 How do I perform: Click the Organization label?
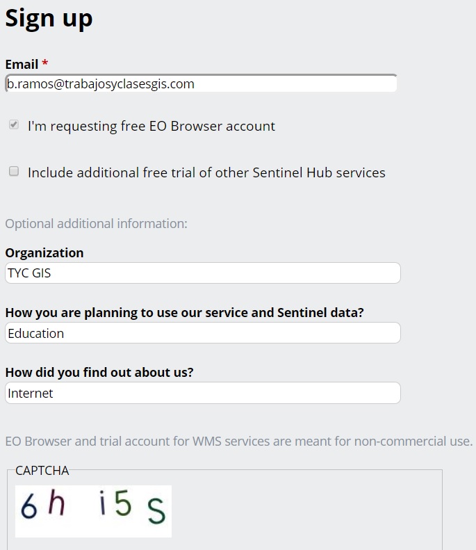[x=44, y=253]
